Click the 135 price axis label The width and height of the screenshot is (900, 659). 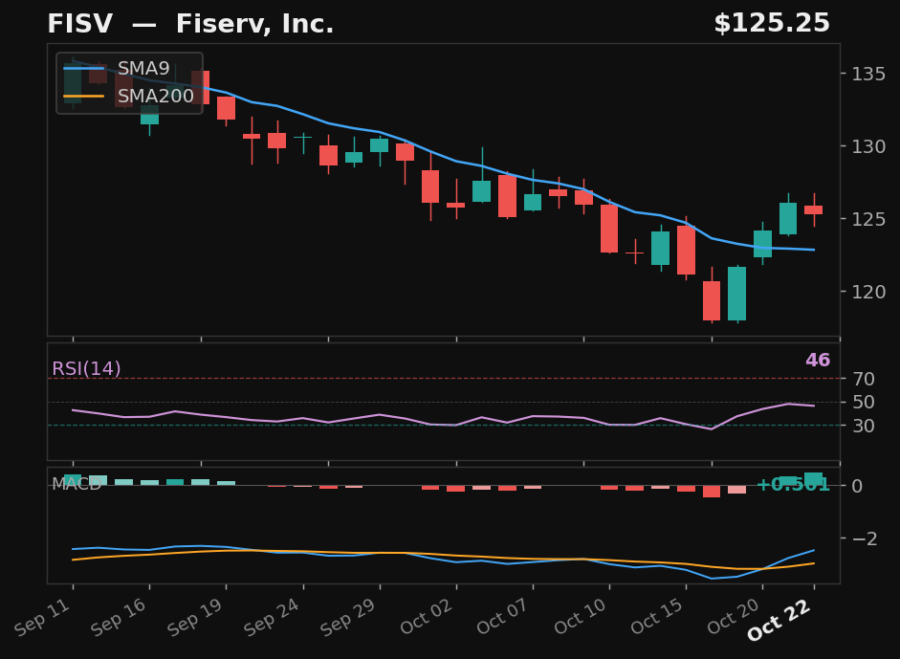pos(868,74)
